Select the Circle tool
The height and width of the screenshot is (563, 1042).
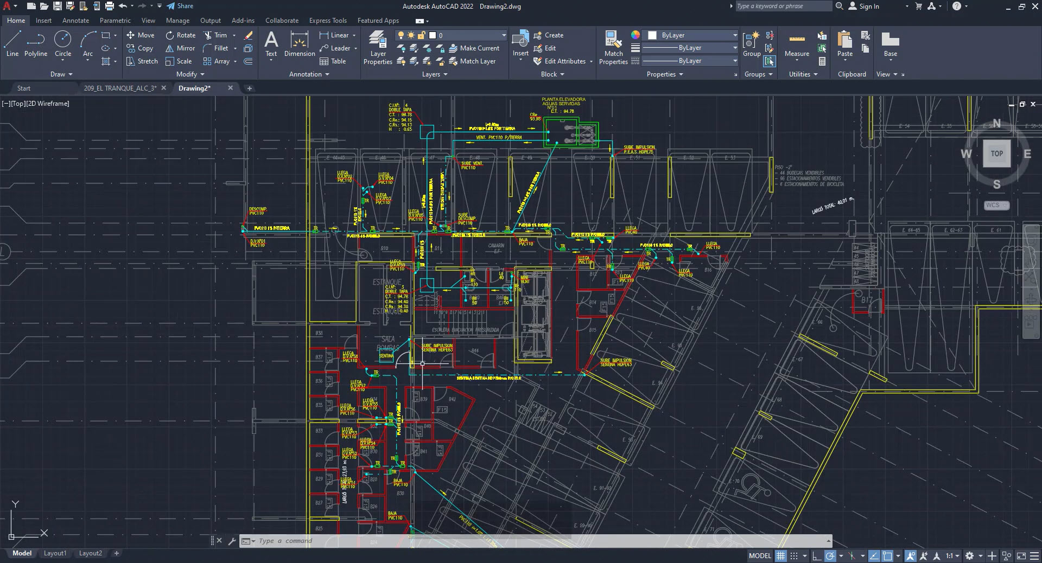tap(63, 43)
